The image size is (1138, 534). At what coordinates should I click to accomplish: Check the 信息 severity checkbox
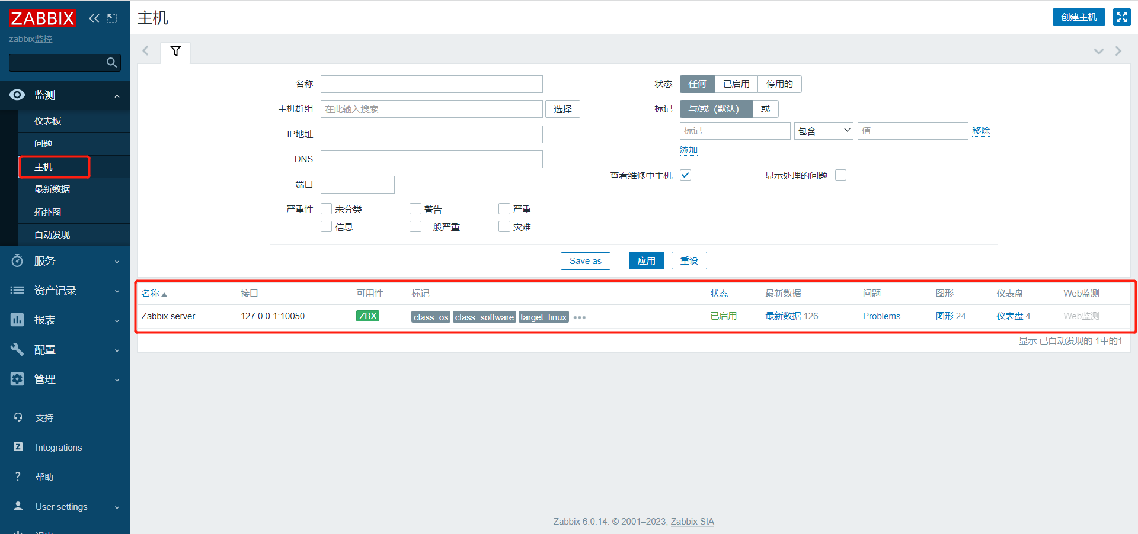click(x=326, y=227)
